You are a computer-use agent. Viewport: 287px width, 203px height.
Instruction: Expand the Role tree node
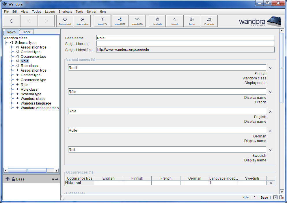coord(12,61)
